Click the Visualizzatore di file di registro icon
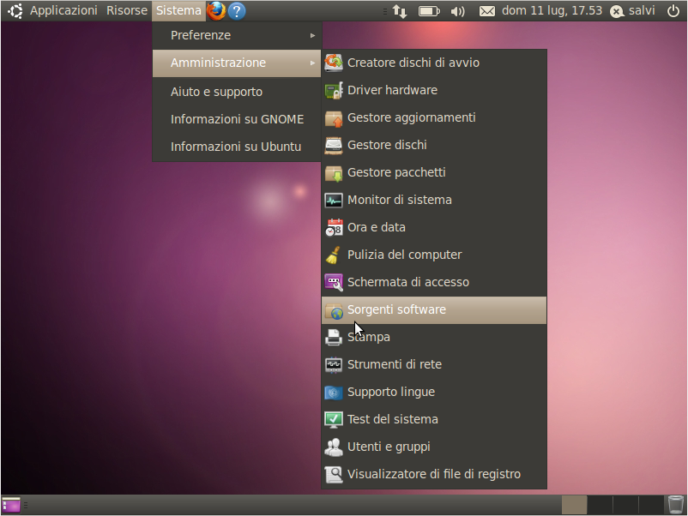 (x=334, y=474)
